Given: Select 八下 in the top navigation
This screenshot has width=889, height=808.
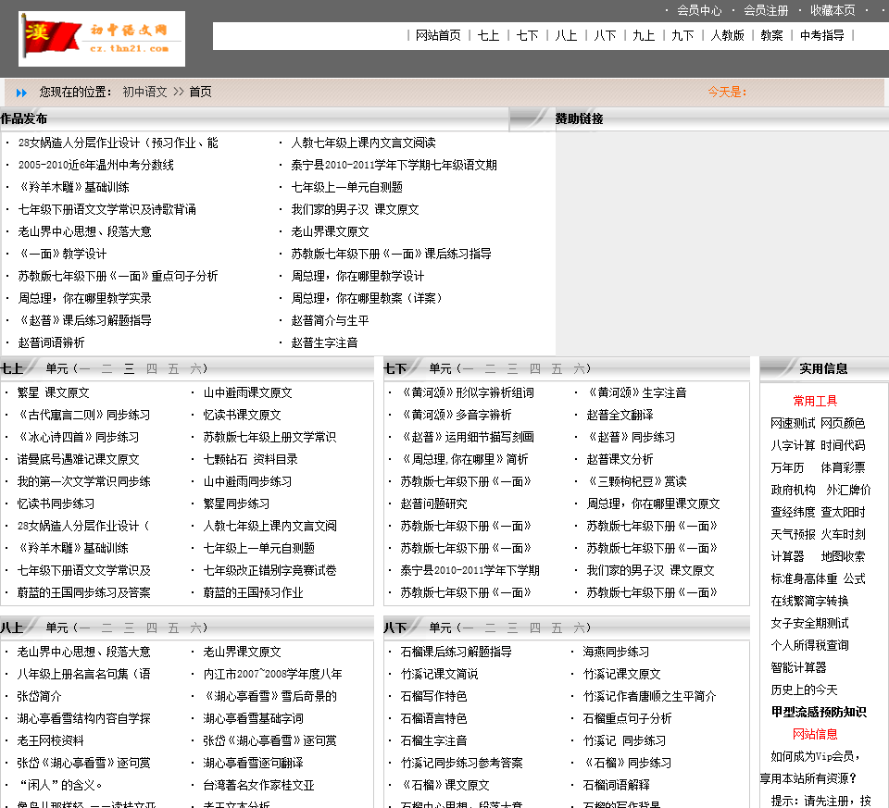Looking at the screenshot, I should [x=605, y=35].
